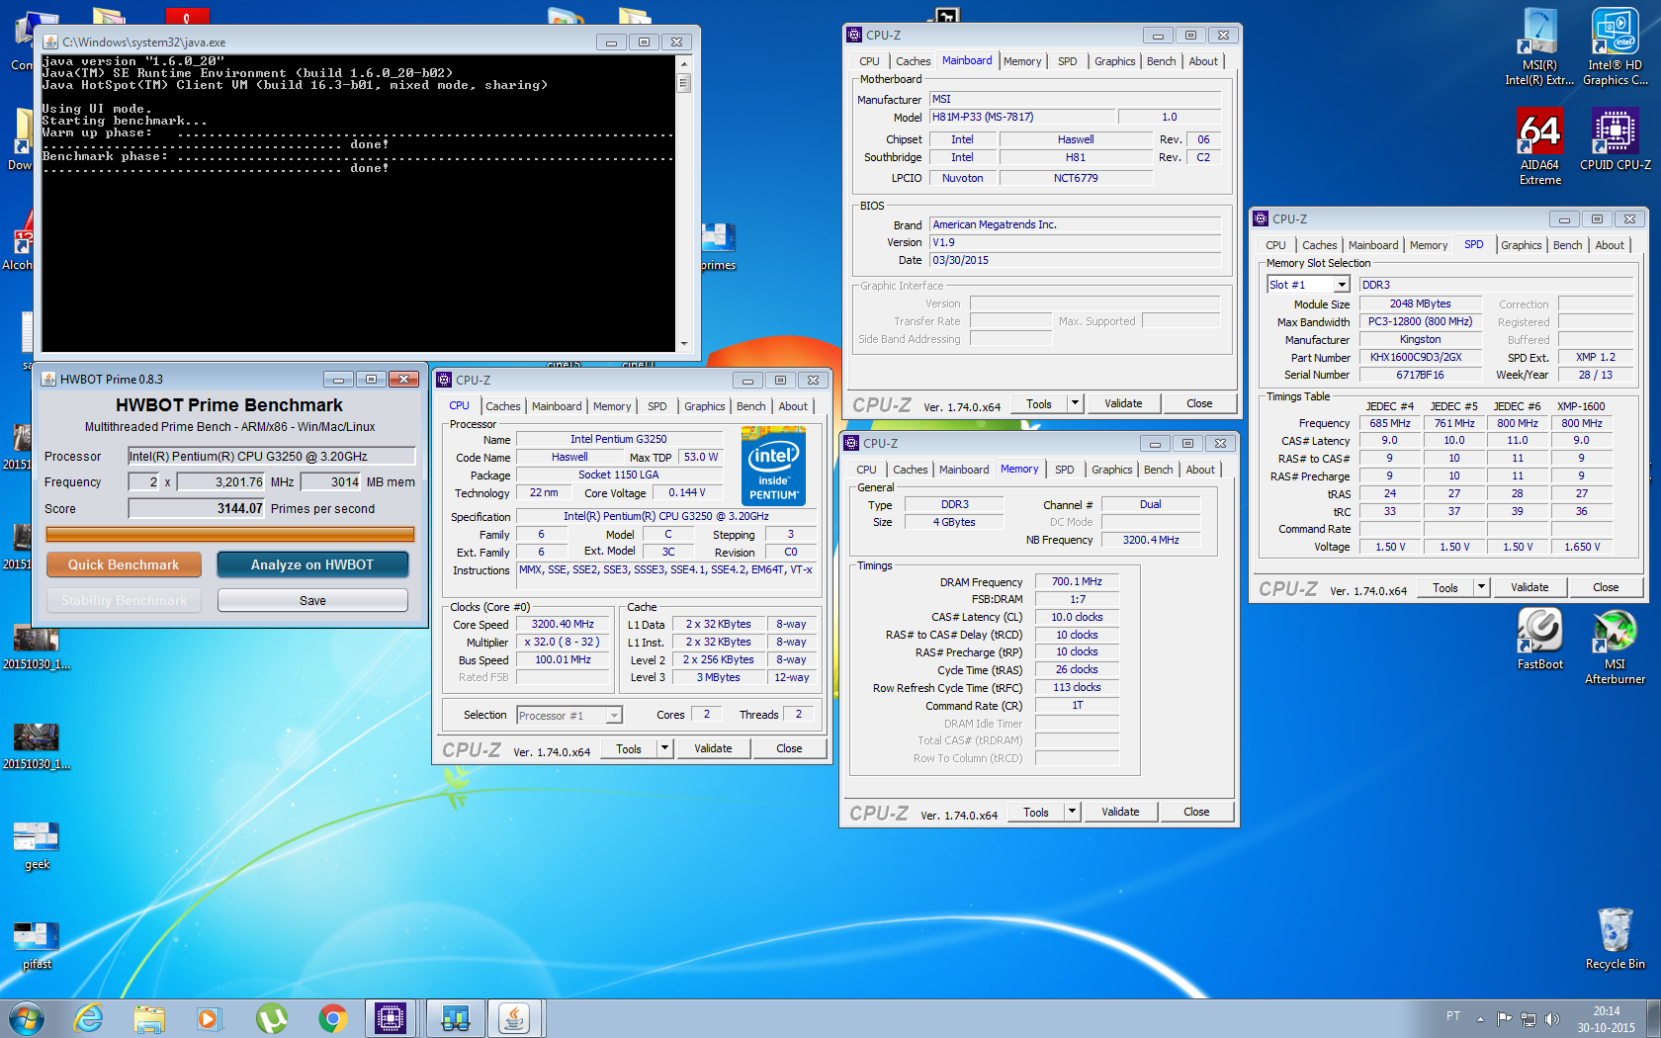Click Analyze on HWBOT button
This screenshot has height=1038, width=1661.
(x=312, y=564)
